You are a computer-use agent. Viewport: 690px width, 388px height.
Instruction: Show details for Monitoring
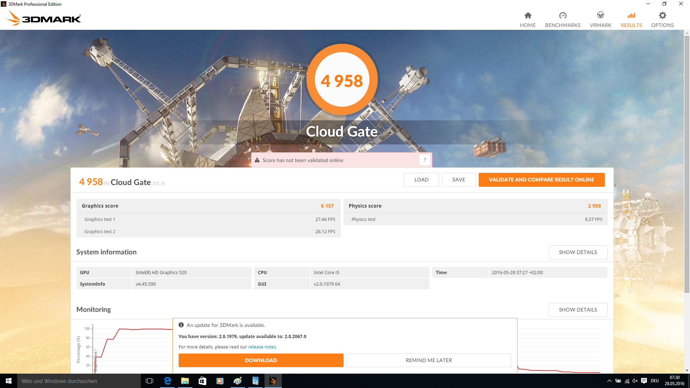pos(578,310)
